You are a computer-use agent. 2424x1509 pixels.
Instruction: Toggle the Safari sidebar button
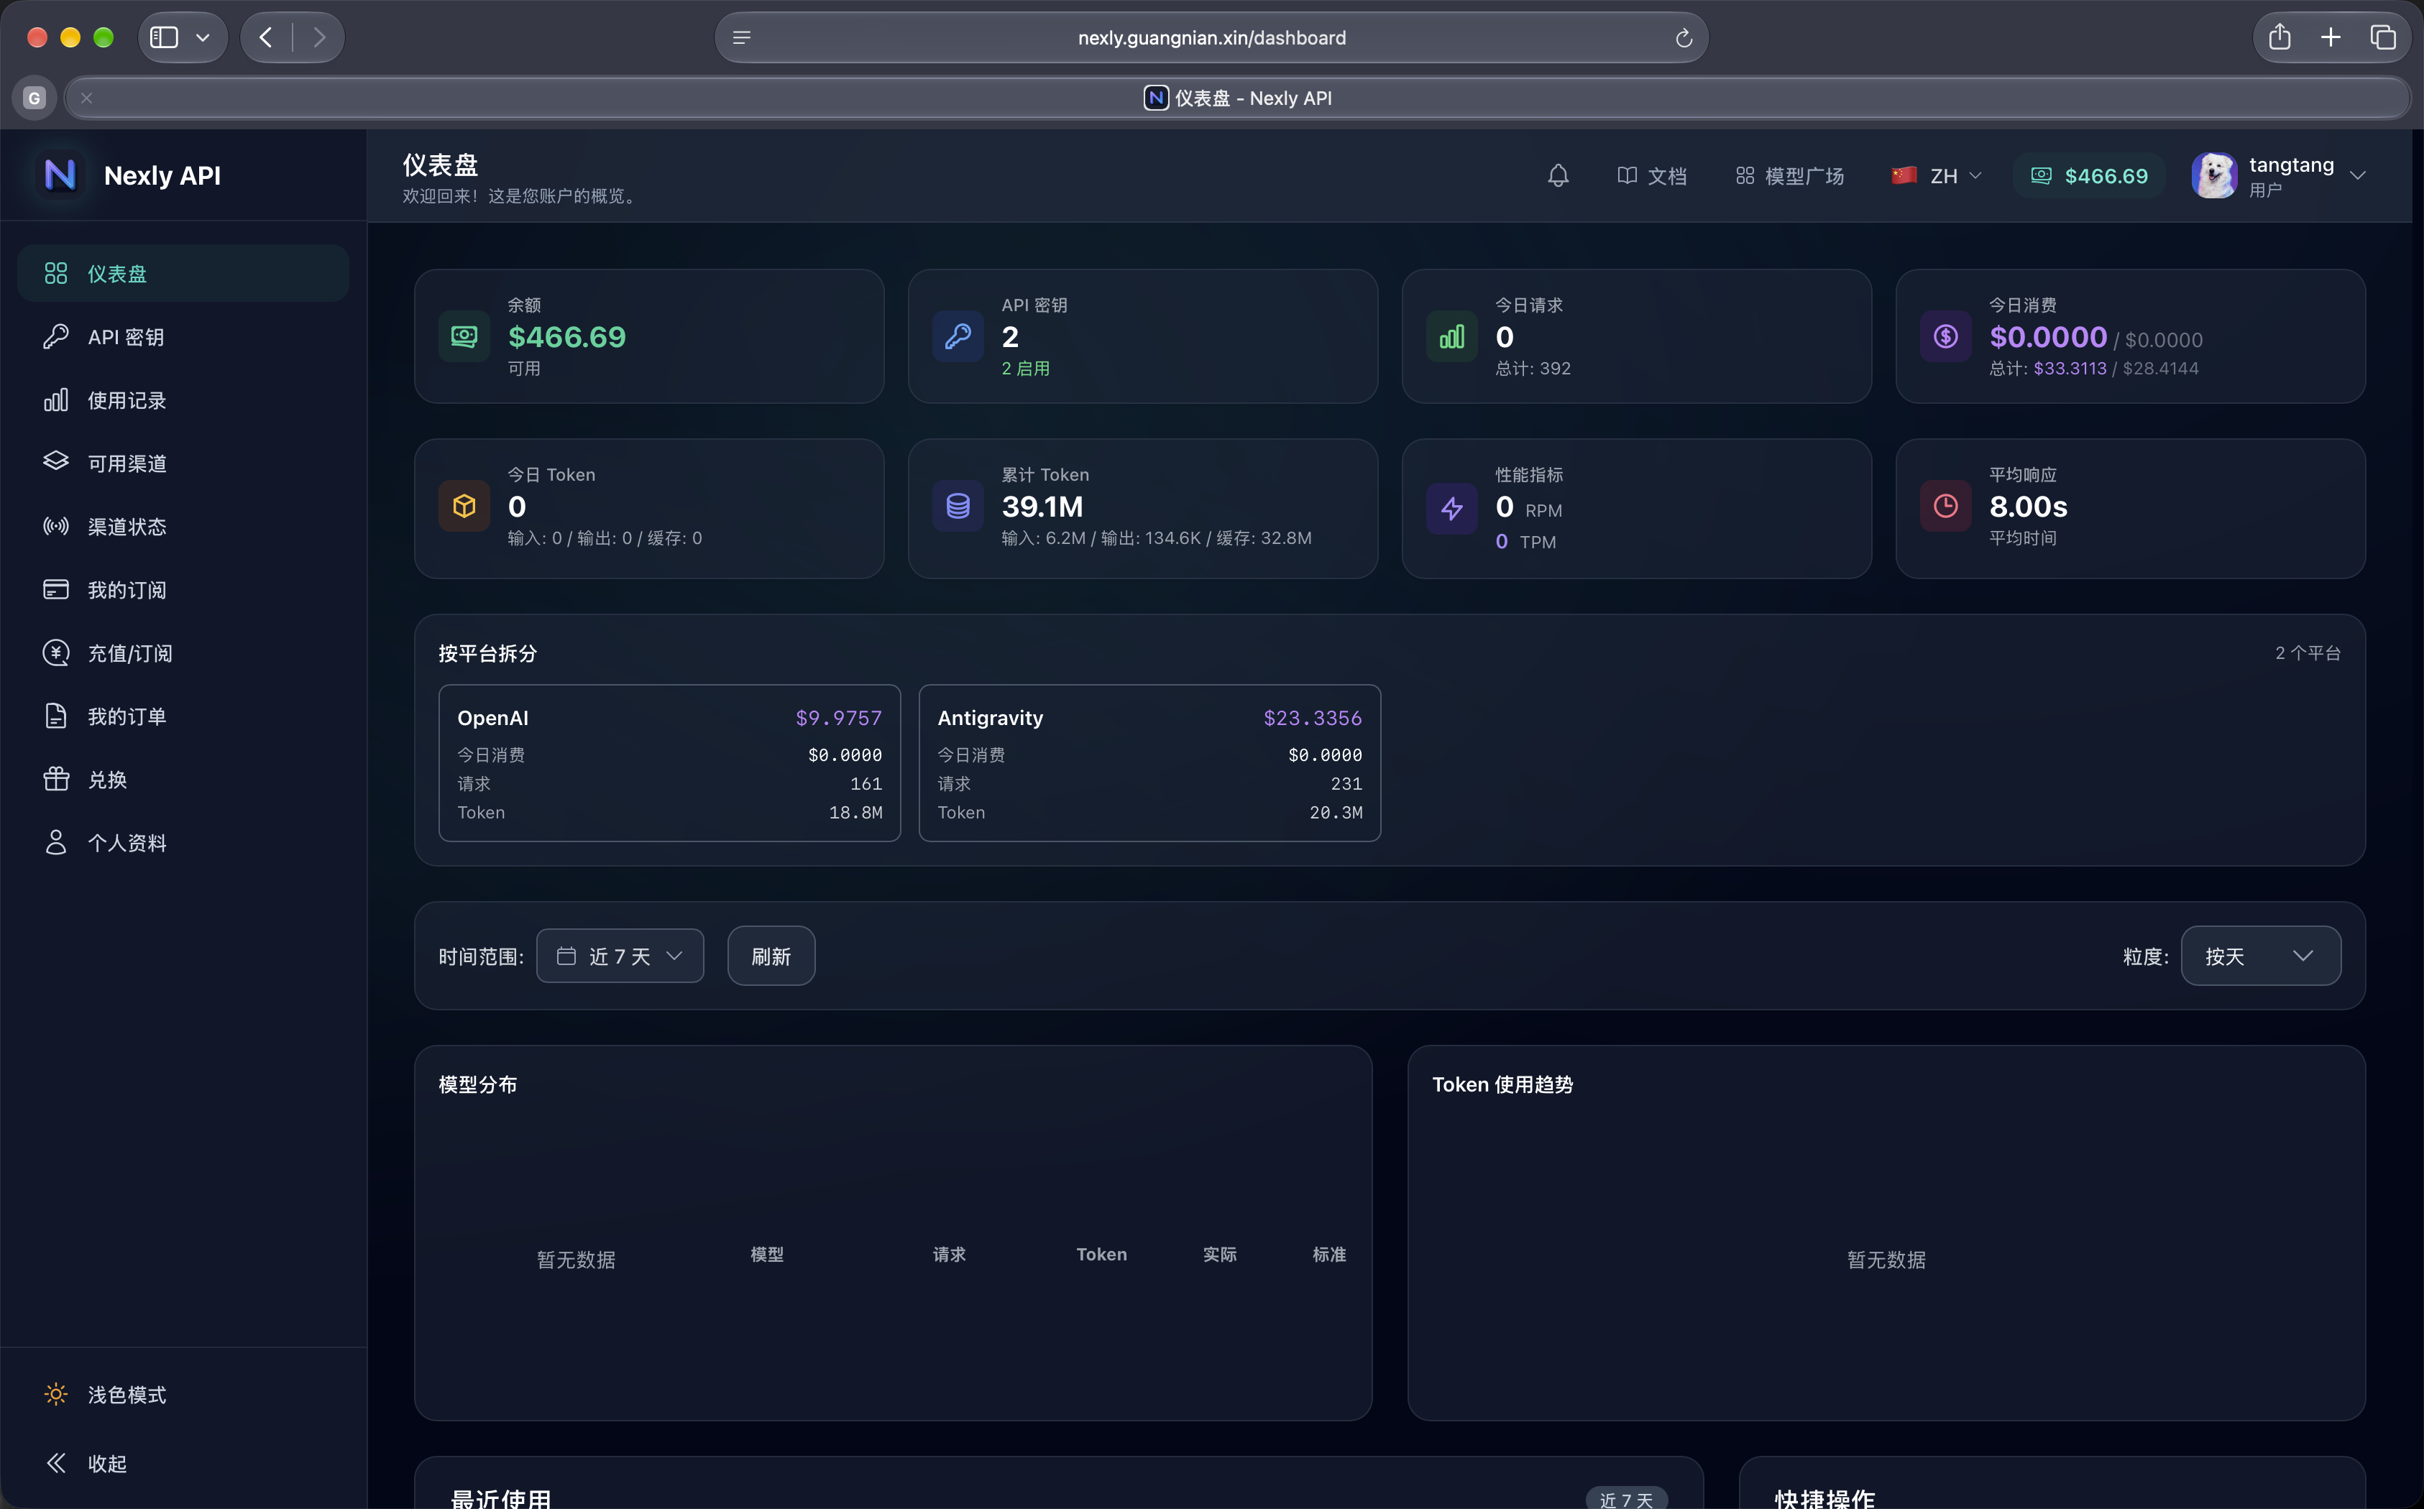[164, 37]
